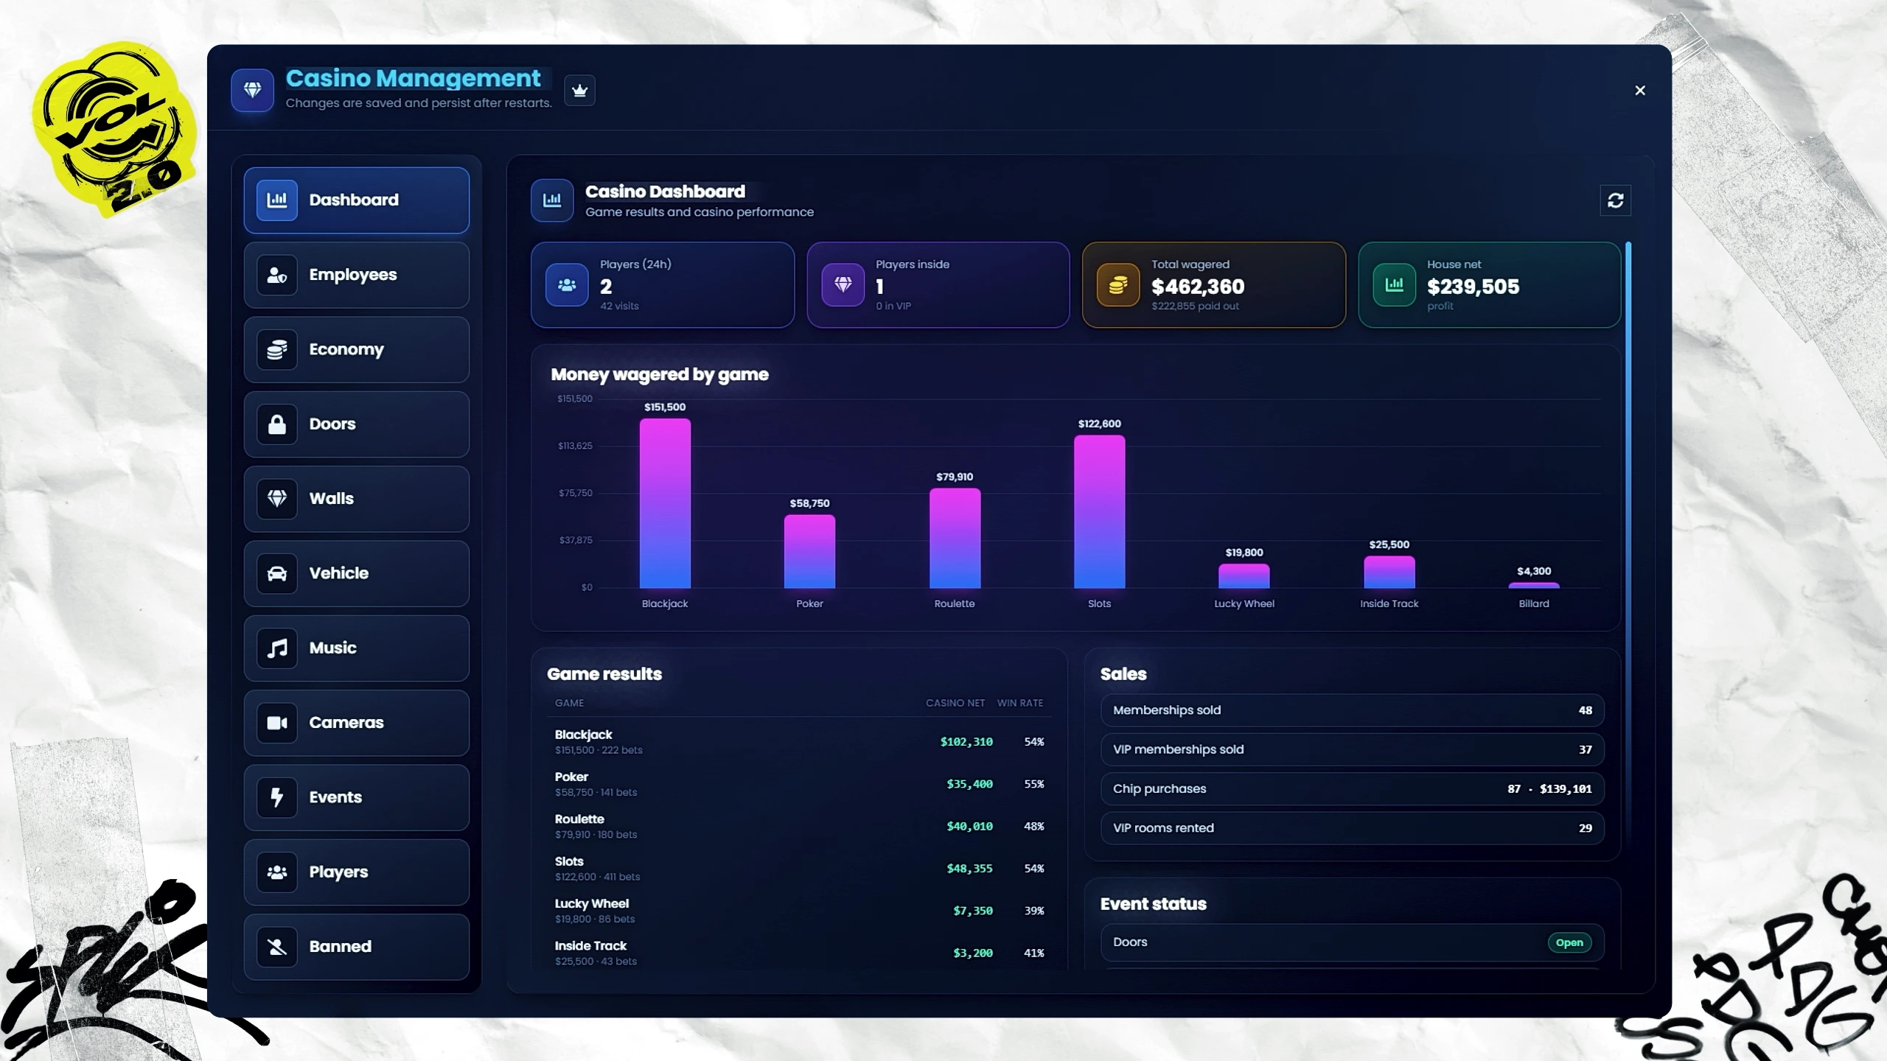Click the VIP rooms rented row
Image resolution: width=1887 pixels, height=1061 pixels.
1352,828
